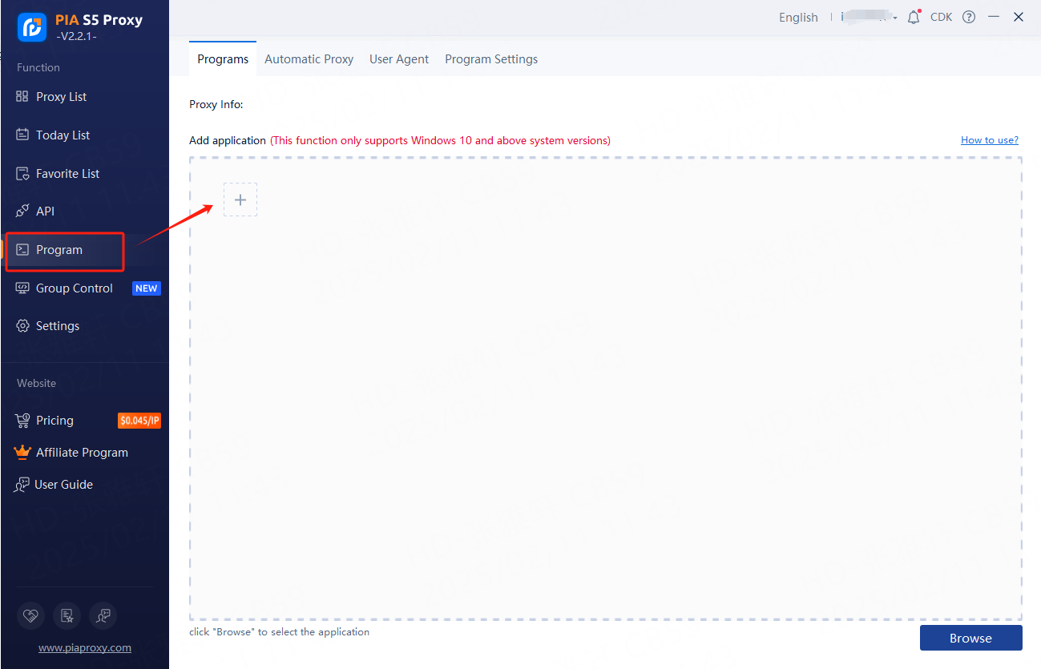This screenshot has width=1041, height=669.
Task: Open the How to use? link
Action: click(989, 140)
